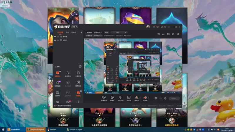This screenshot has height=132, width=235.
Task: Open the streamer tasks tool with checkmark icon
Action: 78,74
